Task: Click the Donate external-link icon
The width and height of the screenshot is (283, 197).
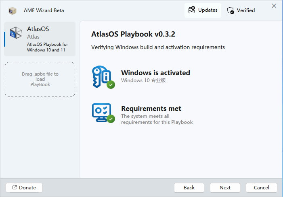Action: (15, 187)
